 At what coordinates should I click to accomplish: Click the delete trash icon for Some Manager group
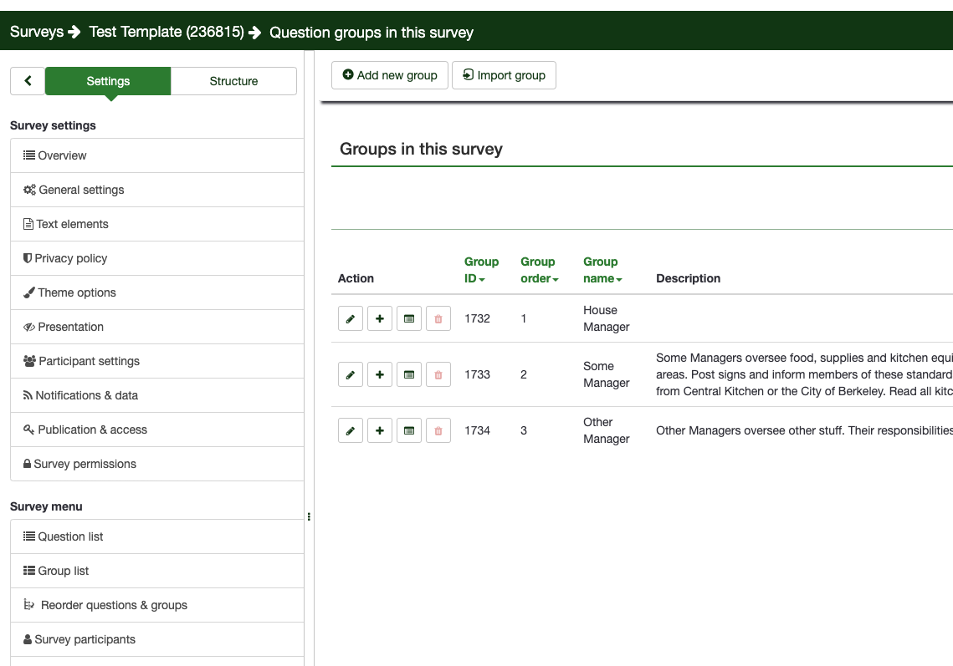click(438, 374)
